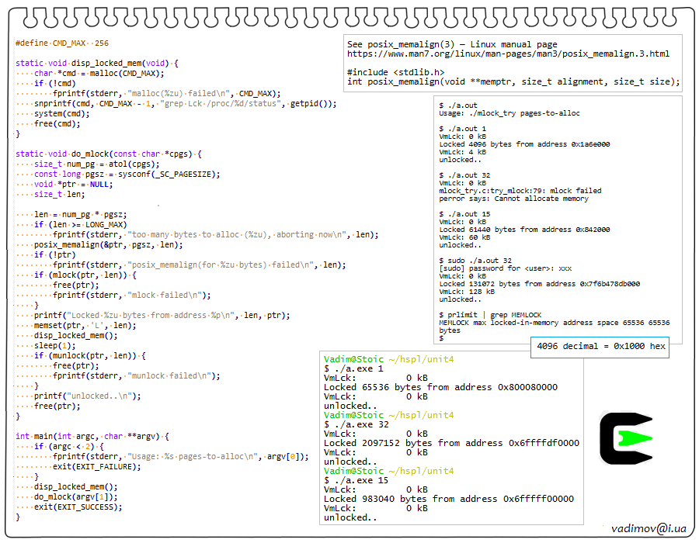The image size is (699, 543).
Task: Click the '#define CMD_MAX 256' line
Action: pos(62,43)
